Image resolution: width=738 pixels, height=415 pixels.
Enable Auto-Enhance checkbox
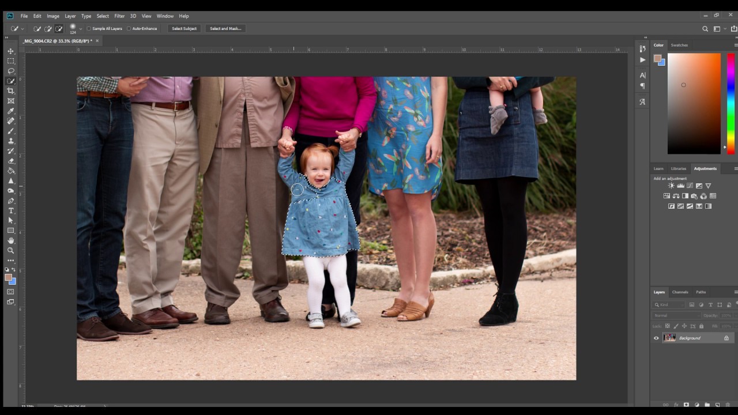pyautogui.click(x=129, y=28)
